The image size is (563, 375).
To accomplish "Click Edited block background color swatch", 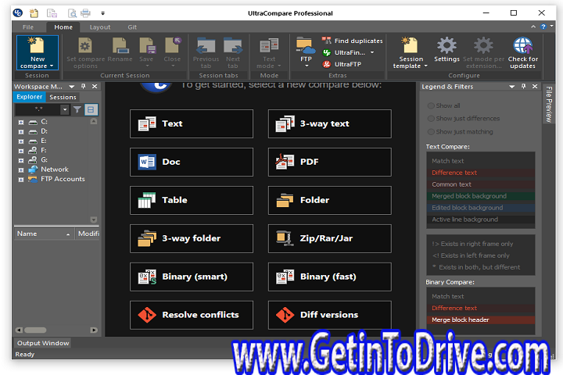I will pyautogui.click(x=481, y=208).
